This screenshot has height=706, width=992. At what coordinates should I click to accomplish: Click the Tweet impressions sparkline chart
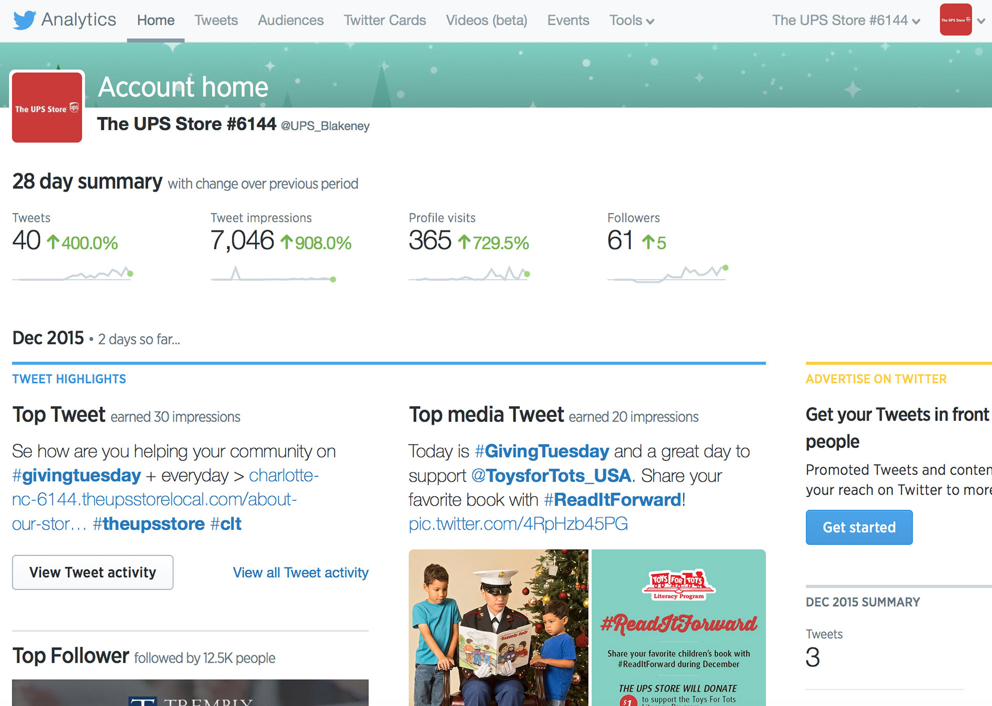pyautogui.click(x=273, y=273)
